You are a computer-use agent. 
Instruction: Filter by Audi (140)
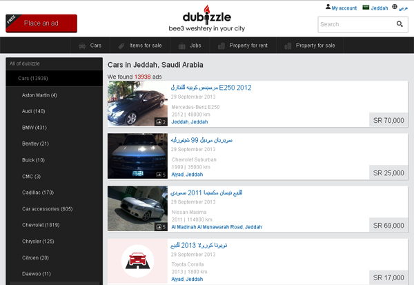coord(34,111)
